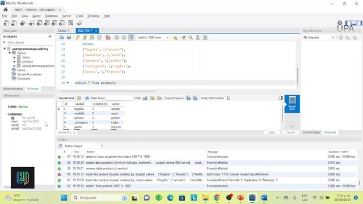Open inspector for selected object
Screen dimensions: 363x204
click(x=23, y=23)
